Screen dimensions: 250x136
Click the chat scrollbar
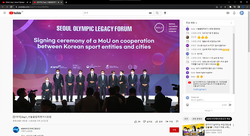tap(234, 64)
